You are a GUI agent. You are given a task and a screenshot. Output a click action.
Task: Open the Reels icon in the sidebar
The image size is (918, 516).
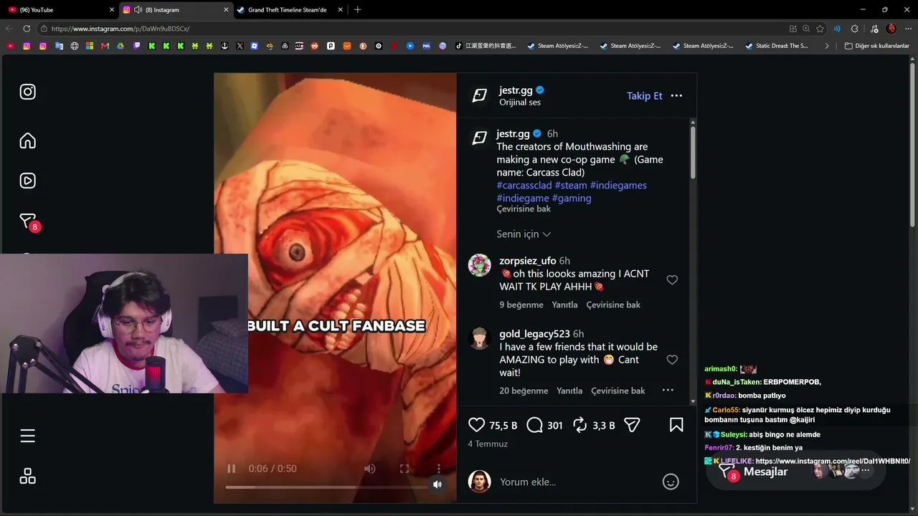coord(27,181)
